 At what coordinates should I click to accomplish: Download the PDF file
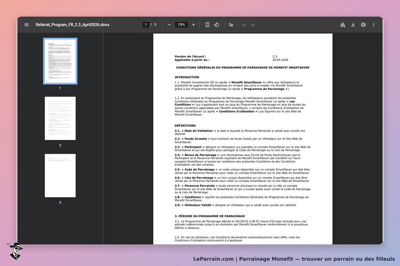click(x=353, y=25)
